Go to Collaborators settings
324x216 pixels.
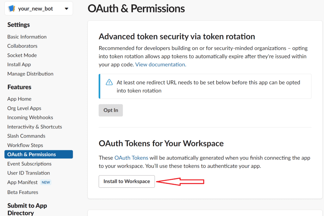coord(22,46)
